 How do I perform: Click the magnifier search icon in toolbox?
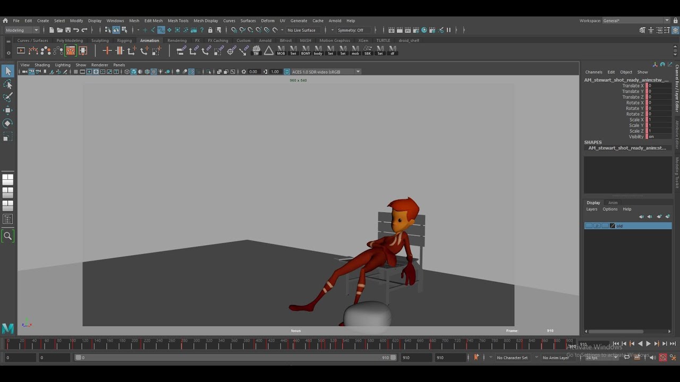pyautogui.click(x=8, y=236)
